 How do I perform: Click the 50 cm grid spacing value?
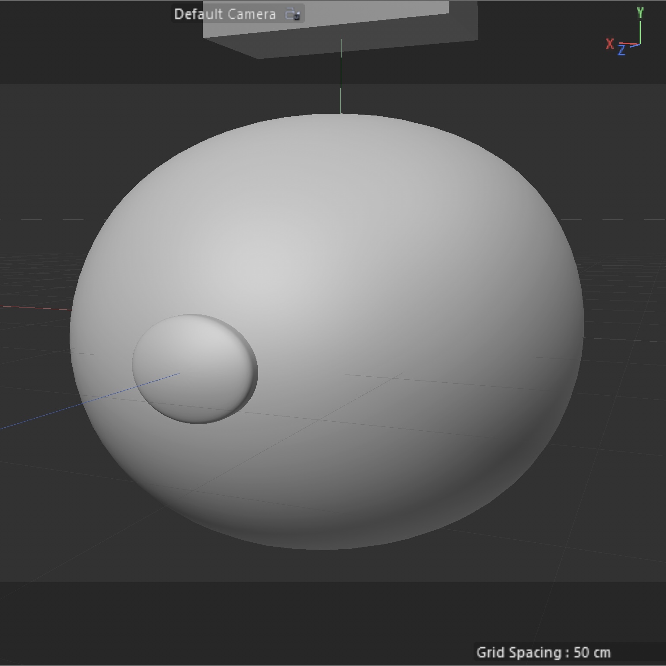[x=592, y=652]
